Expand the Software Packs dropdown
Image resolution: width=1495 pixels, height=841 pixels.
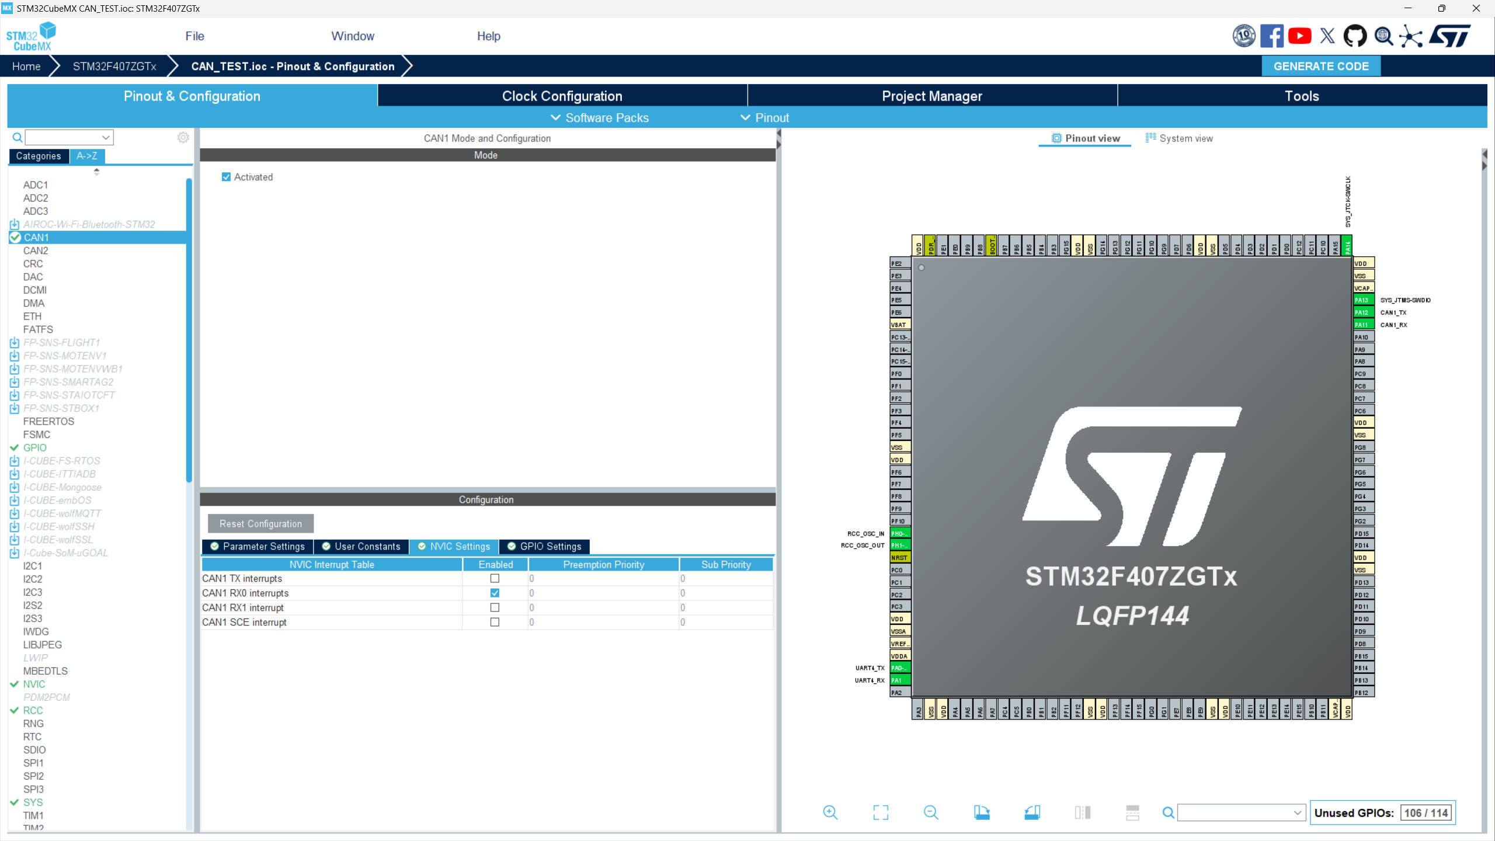click(600, 118)
